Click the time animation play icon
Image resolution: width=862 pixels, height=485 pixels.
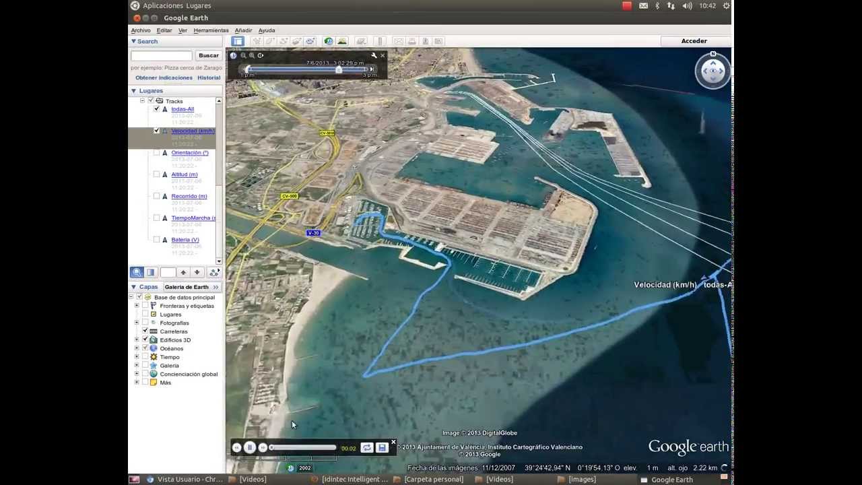click(261, 55)
